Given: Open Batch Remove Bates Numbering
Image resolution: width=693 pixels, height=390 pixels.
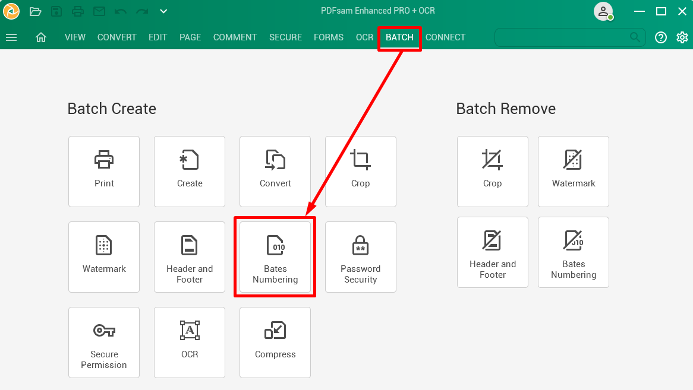Looking at the screenshot, I should pyautogui.click(x=573, y=252).
